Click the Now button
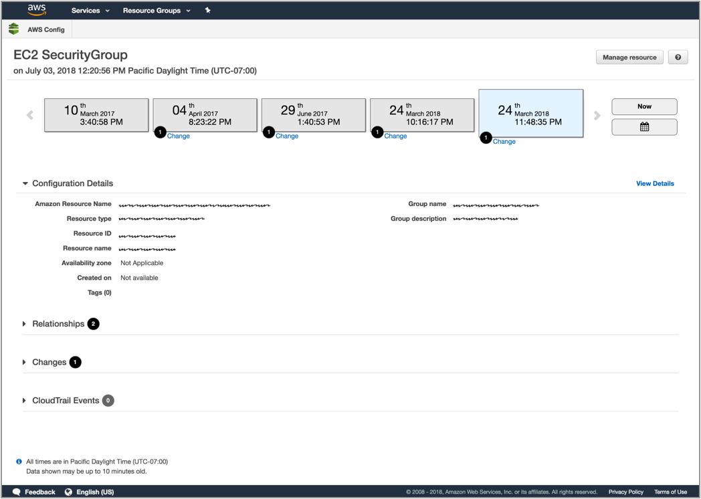The width and height of the screenshot is (701, 499). (644, 106)
